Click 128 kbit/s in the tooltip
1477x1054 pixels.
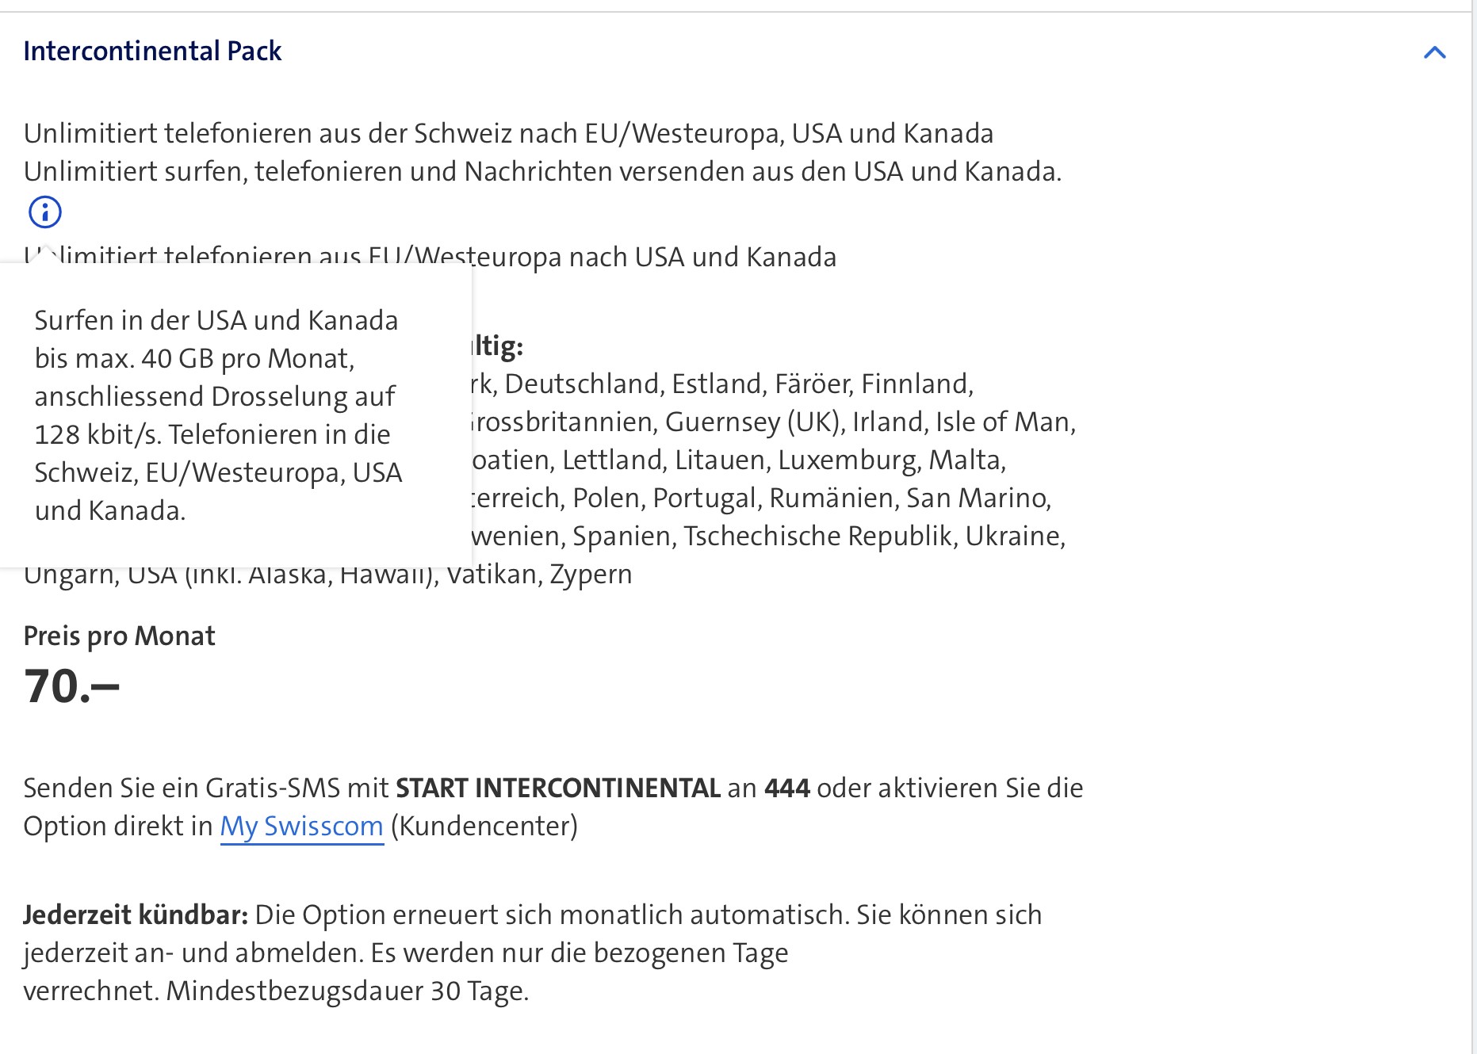98,434
